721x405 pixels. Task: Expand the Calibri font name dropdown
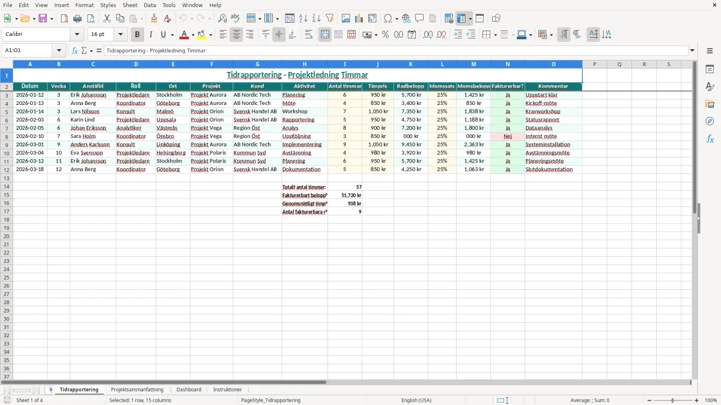coord(76,35)
